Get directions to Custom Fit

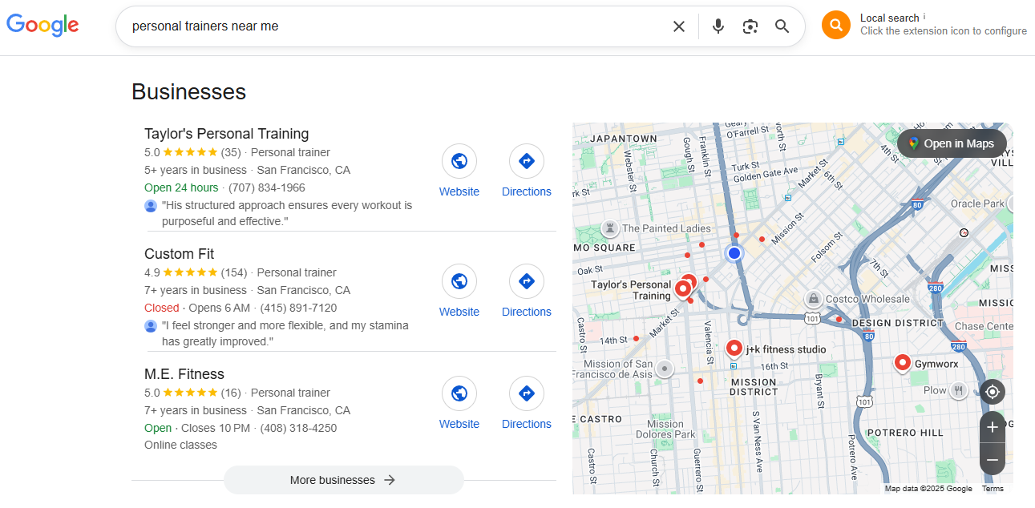[527, 281]
